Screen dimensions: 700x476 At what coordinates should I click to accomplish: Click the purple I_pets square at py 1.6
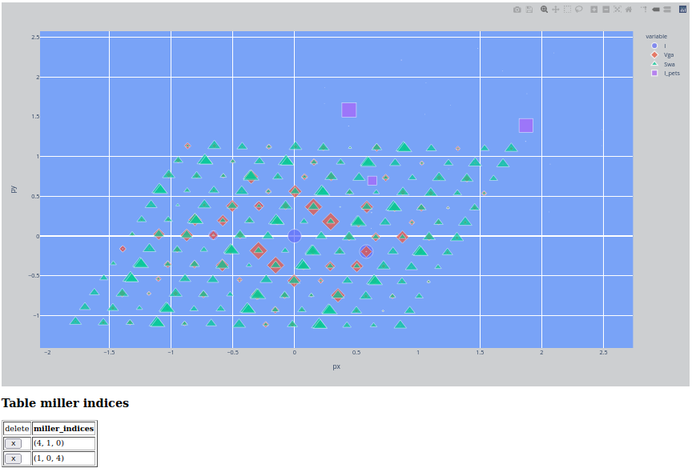(x=349, y=110)
